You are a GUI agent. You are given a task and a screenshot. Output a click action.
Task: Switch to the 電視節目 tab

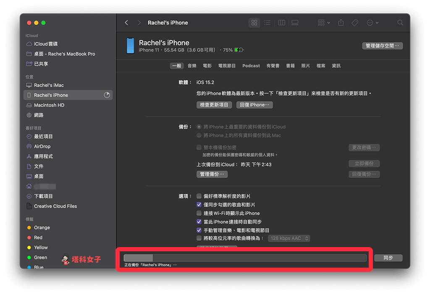tap(227, 66)
